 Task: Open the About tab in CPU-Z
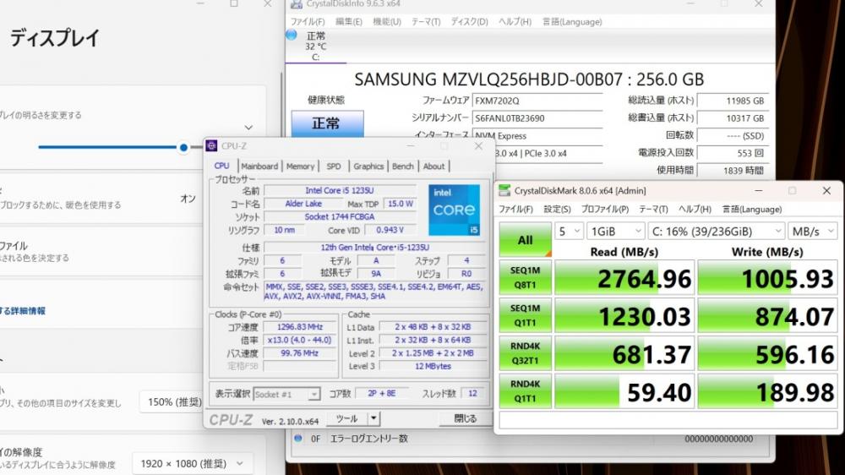click(433, 167)
